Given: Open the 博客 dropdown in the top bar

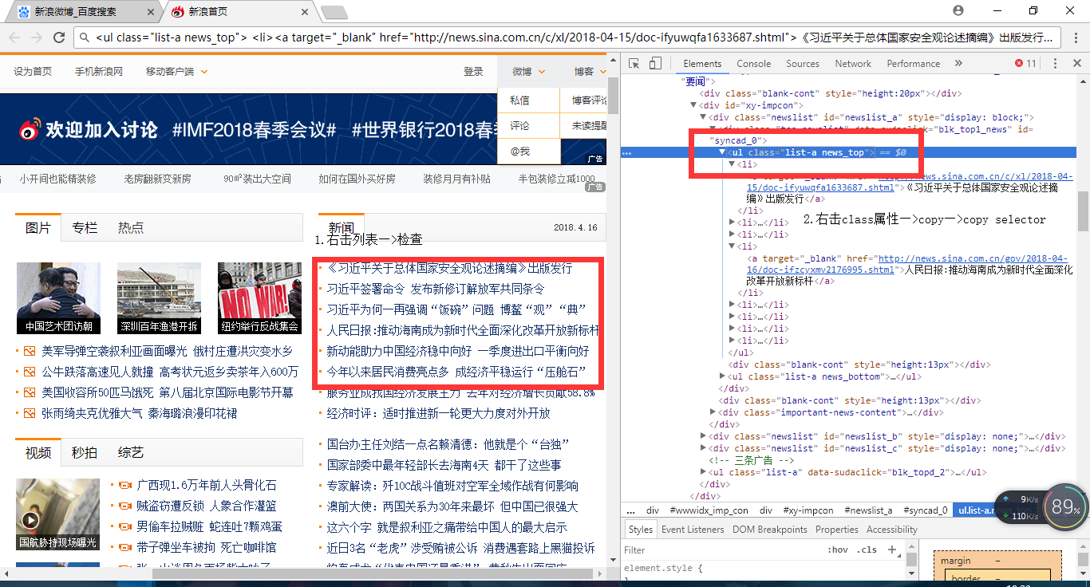Looking at the screenshot, I should pyautogui.click(x=590, y=72).
